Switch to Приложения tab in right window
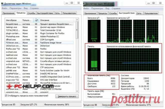 [90, 13]
